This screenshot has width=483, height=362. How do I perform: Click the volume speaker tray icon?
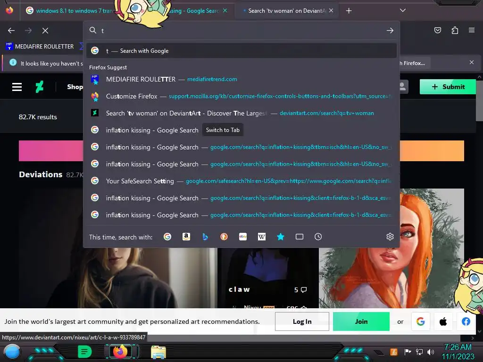pyautogui.click(x=431, y=352)
